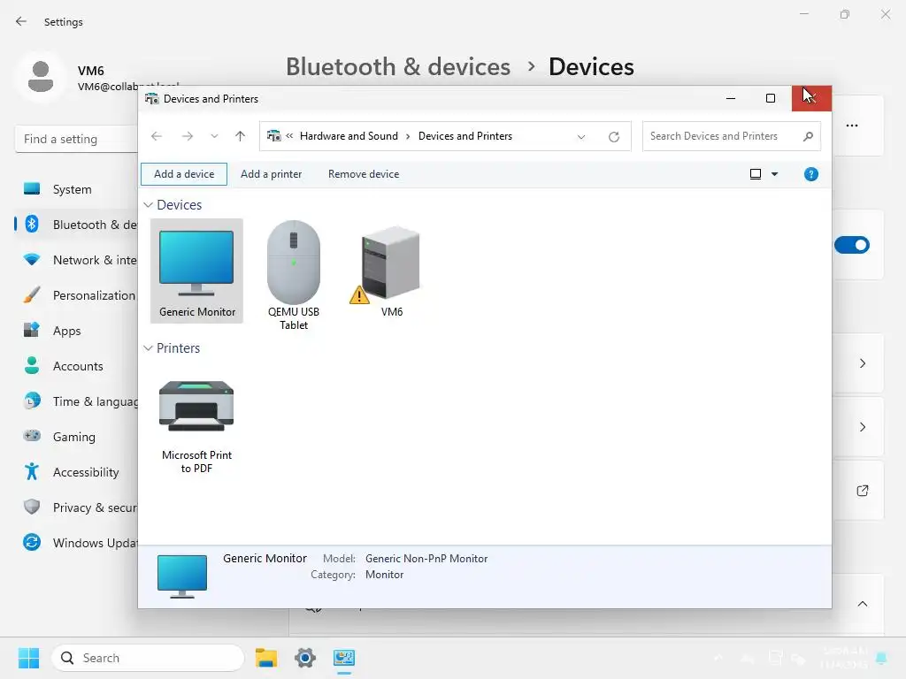Image resolution: width=906 pixels, height=679 pixels.
Task: Open the Windows Start menu
Action: pyautogui.click(x=28, y=658)
